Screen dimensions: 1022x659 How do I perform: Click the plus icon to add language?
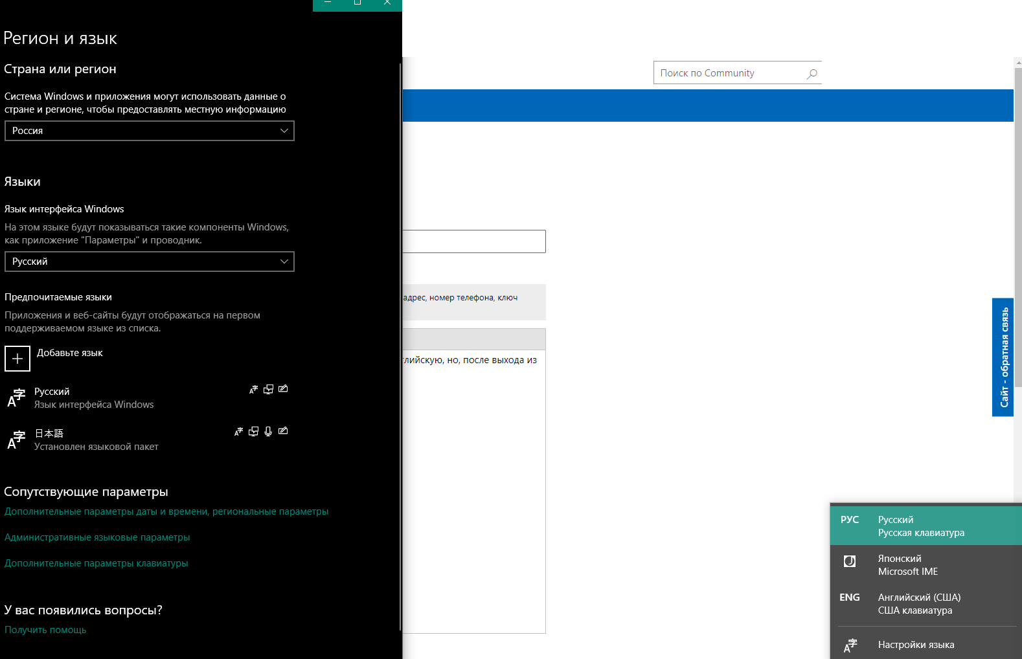tap(17, 359)
